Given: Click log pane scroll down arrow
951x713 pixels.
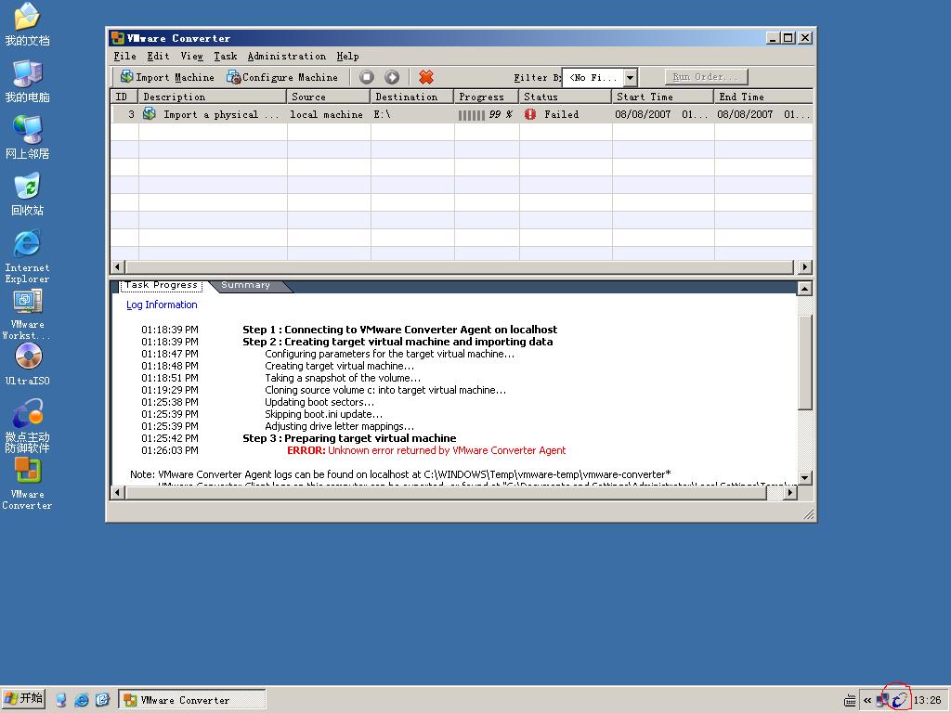Looking at the screenshot, I should (x=805, y=478).
